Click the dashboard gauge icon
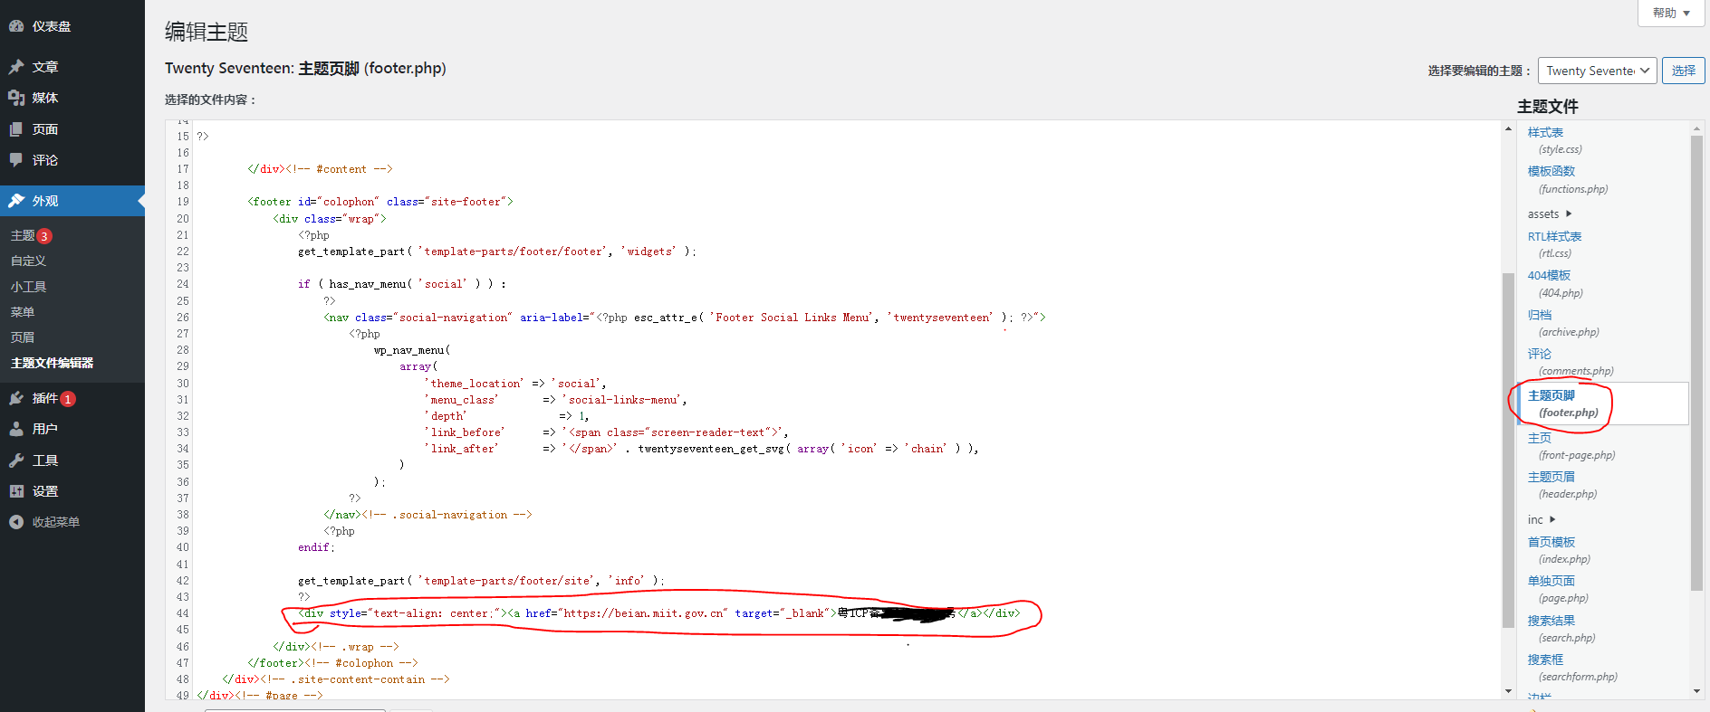The width and height of the screenshot is (1710, 712). (16, 26)
